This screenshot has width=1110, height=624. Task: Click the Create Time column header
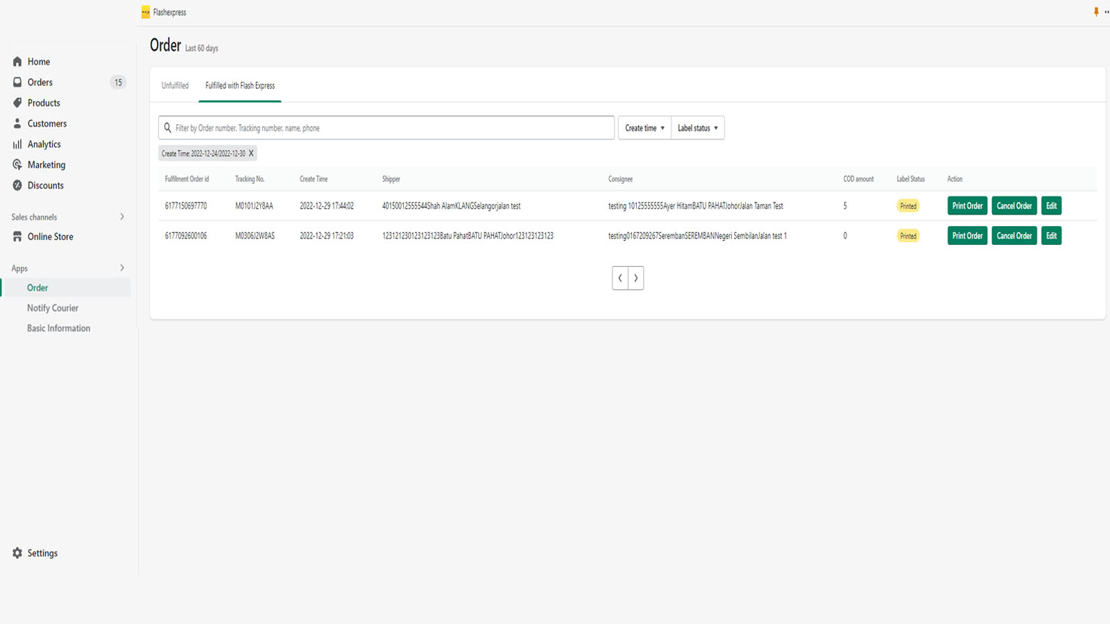coord(314,179)
